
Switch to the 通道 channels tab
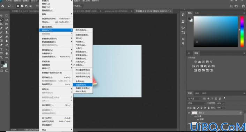click(197, 93)
